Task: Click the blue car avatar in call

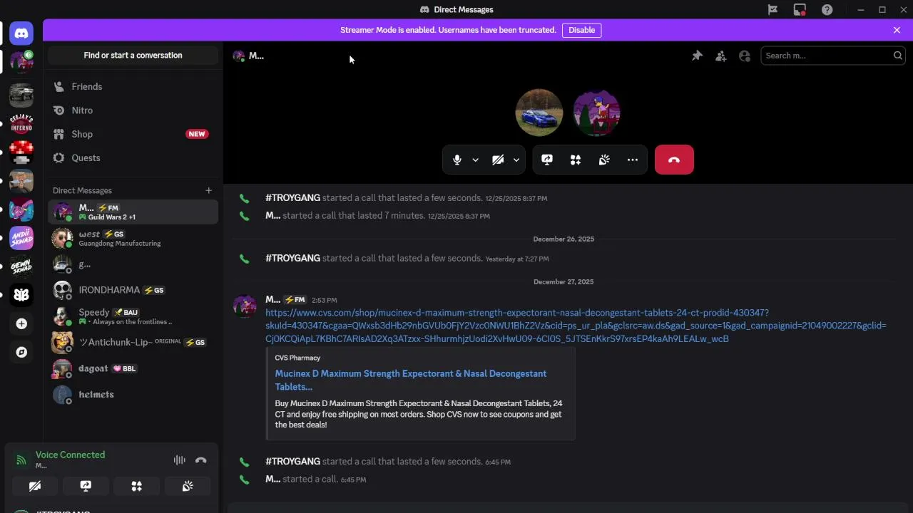Action: 539,113
